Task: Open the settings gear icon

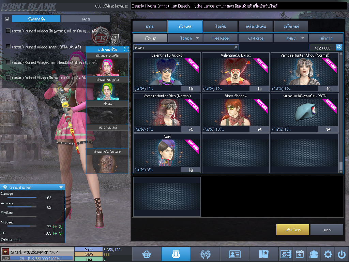Action: tap(328, 254)
